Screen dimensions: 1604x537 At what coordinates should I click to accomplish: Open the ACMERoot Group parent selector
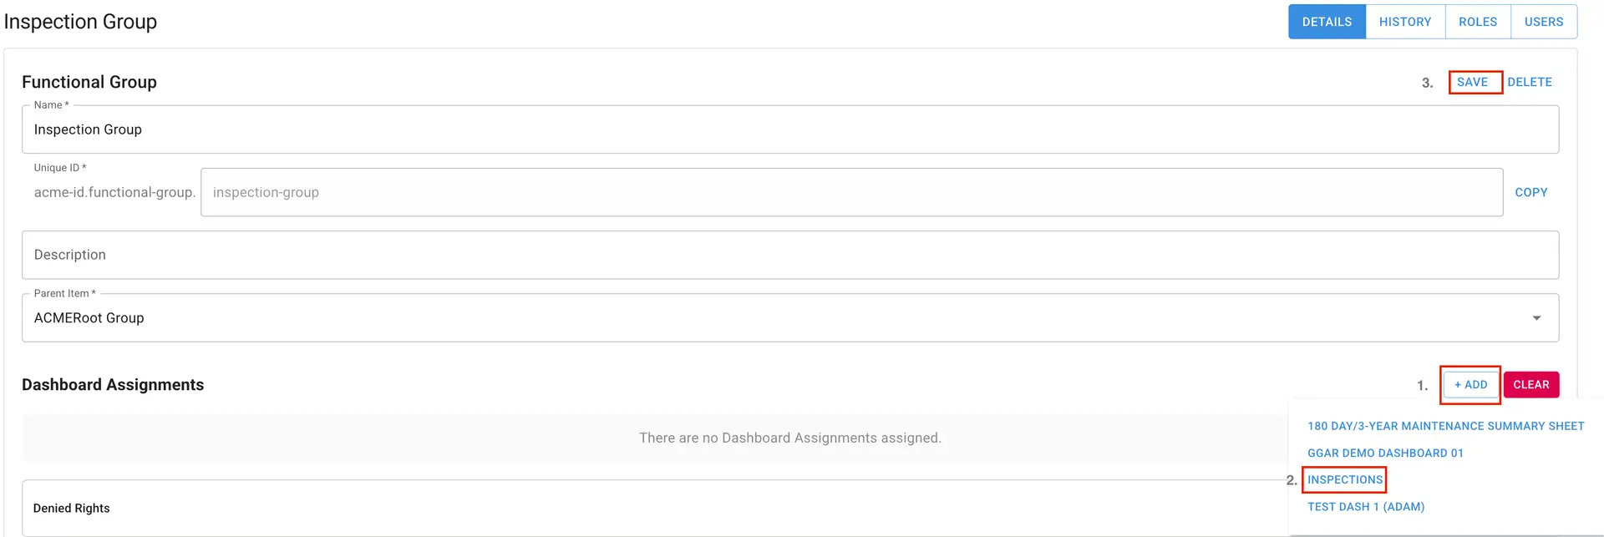752,318
